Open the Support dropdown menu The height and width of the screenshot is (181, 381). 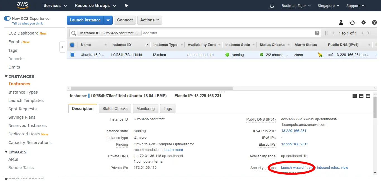click(355, 6)
